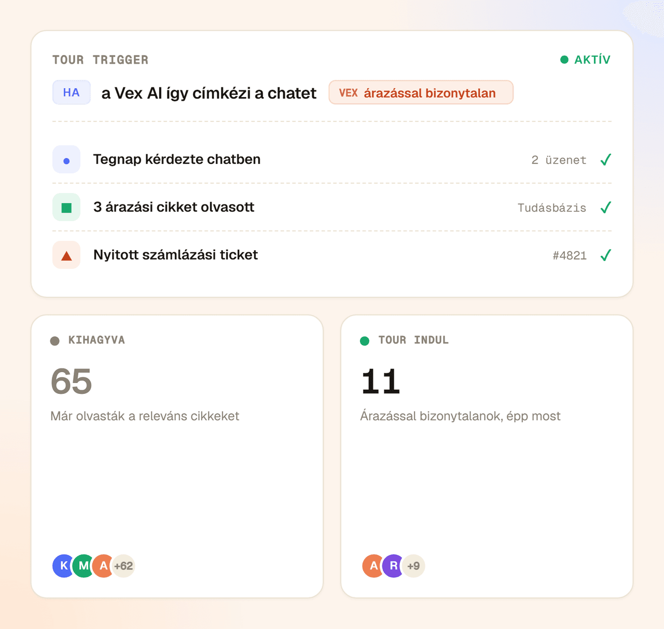This screenshot has width=664, height=629.
Task: Toggle checkmark for Nyitott számlázási ticket
Action: [x=605, y=255]
